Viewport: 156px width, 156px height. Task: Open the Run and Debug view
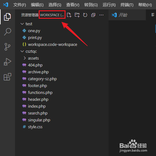pos(7,62)
